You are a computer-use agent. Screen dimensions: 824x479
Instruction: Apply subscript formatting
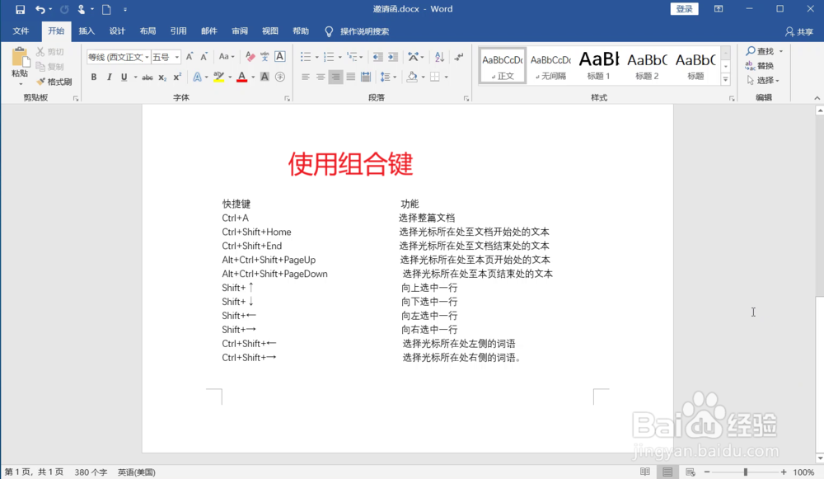click(x=162, y=77)
